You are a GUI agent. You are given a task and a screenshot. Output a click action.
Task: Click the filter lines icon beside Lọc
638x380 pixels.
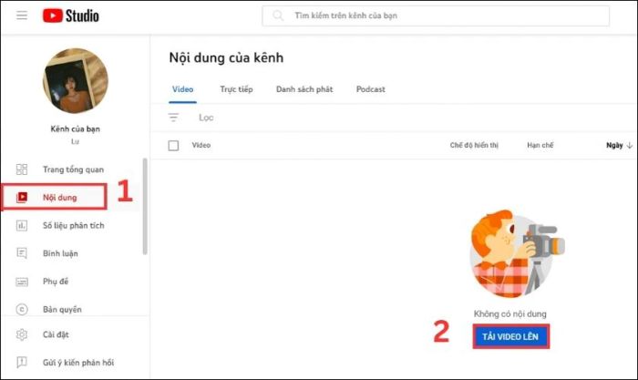pyautogui.click(x=173, y=118)
